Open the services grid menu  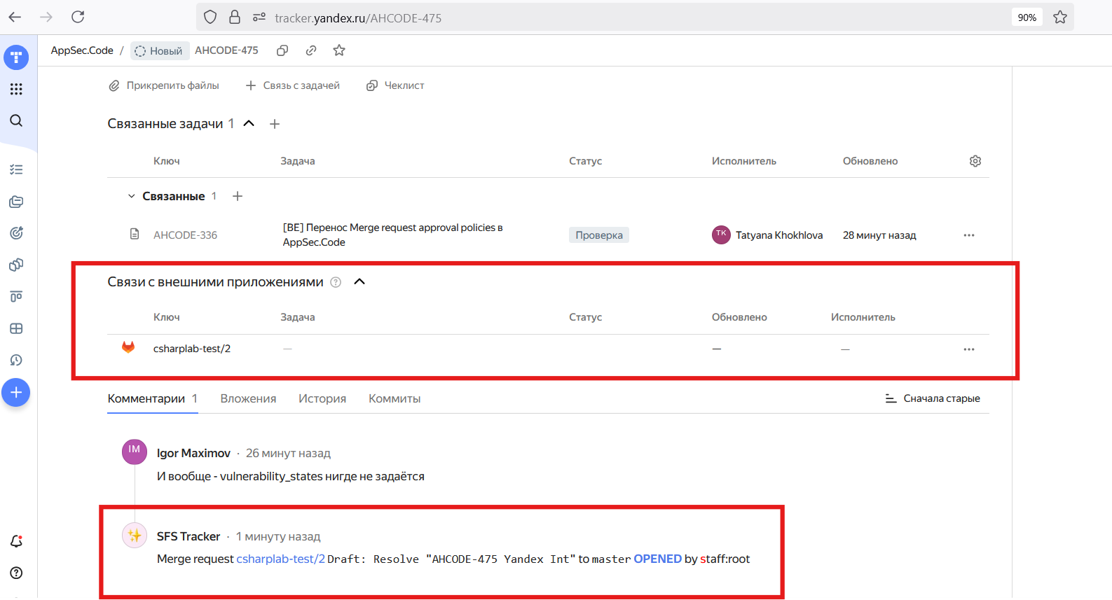point(16,89)
